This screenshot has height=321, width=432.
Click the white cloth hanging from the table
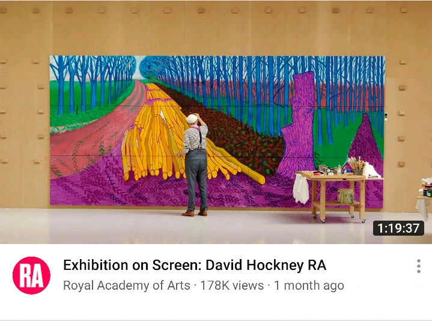tap(301, 189)
